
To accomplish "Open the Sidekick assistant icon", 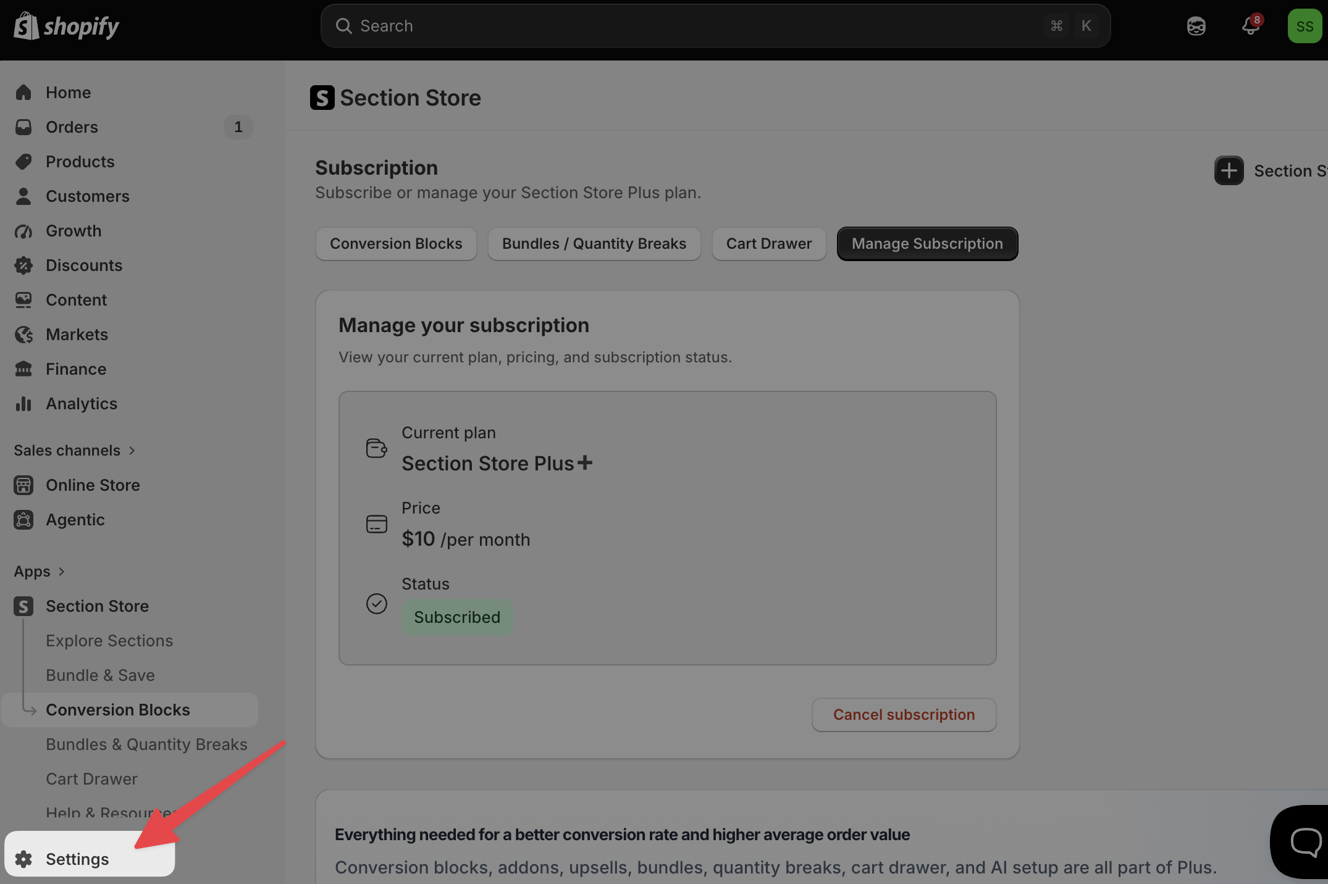I will (1196, 26).
